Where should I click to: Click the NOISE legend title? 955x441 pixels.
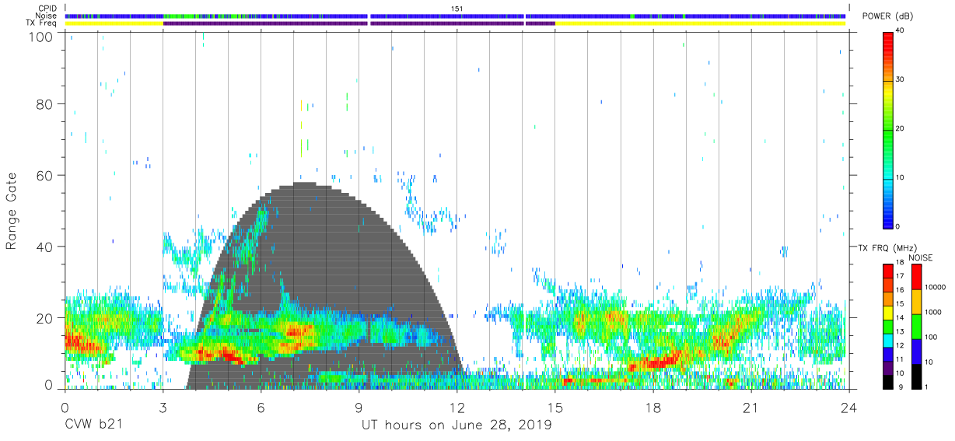[921, 257]
